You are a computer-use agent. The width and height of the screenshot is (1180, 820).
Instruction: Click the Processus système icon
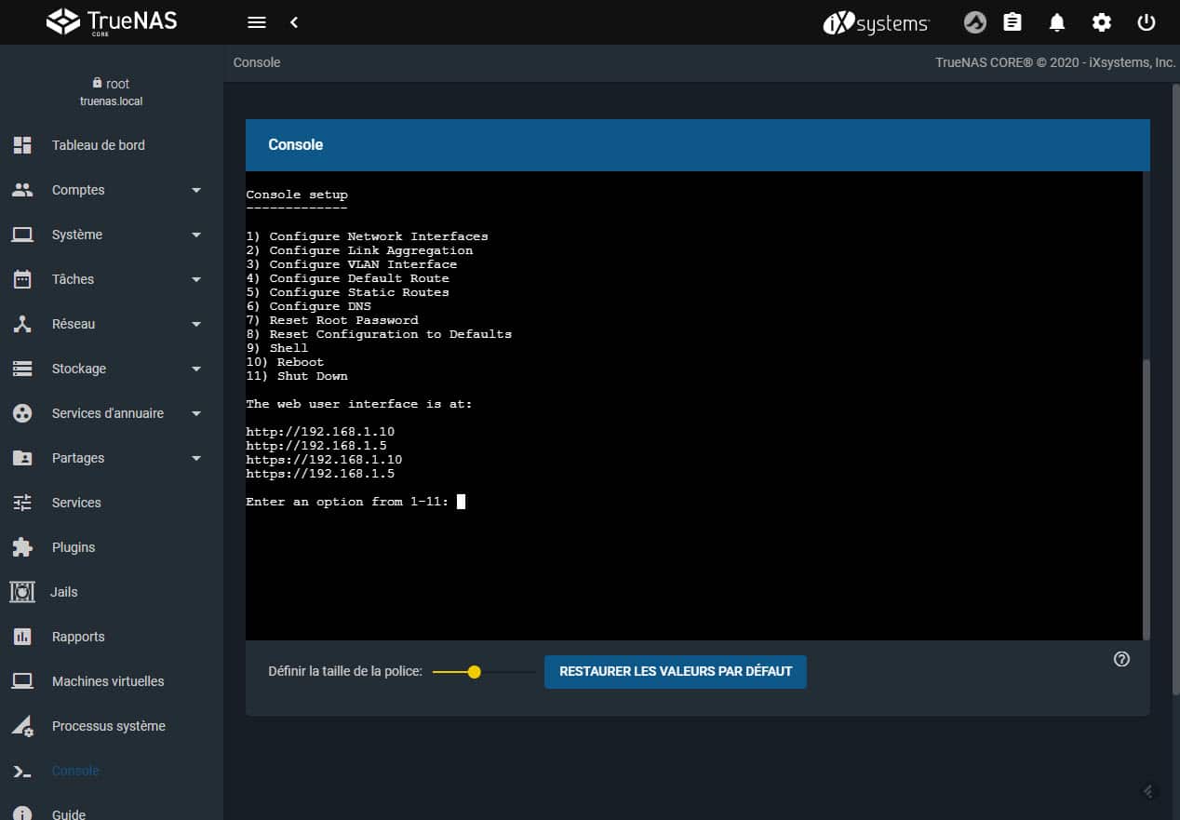[22, 726]
